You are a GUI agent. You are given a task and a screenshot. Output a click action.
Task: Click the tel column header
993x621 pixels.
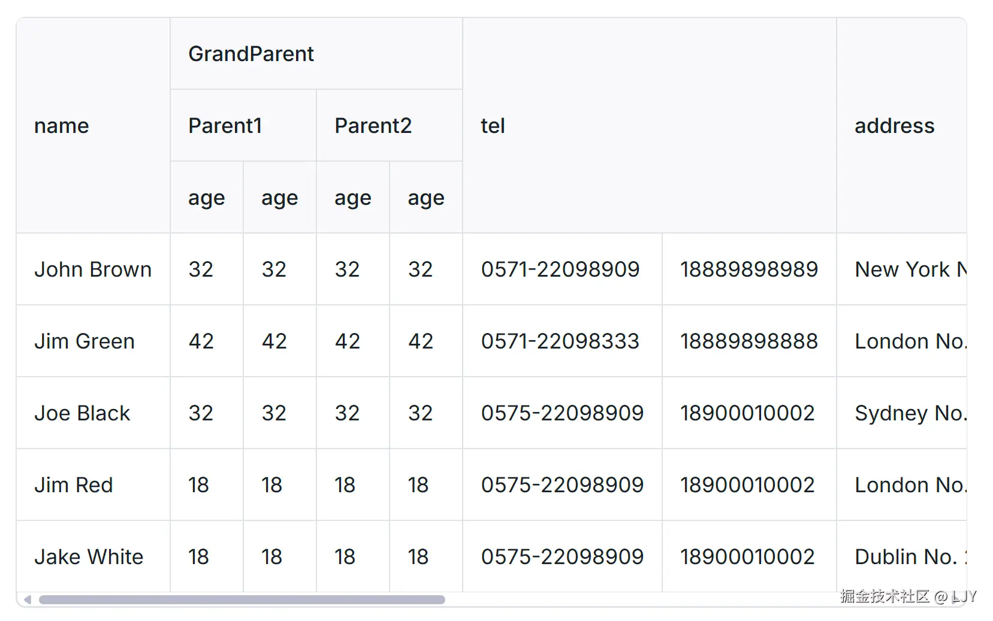pos(493,126)
